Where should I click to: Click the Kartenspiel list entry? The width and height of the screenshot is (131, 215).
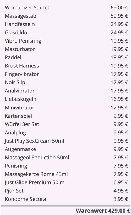click(x=18, y=116)
